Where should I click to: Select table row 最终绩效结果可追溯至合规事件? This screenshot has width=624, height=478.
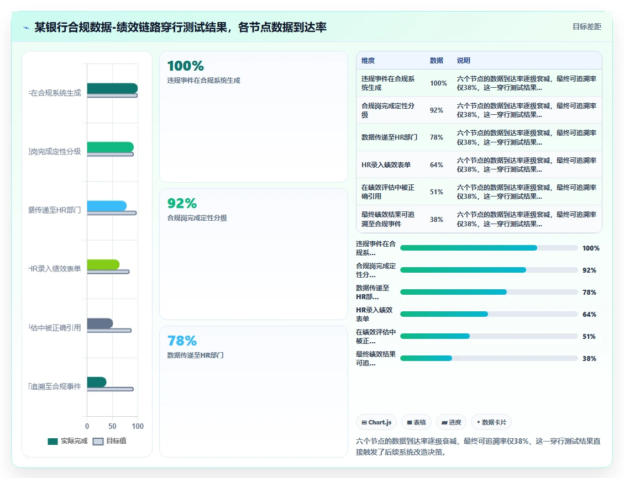click(x=479, y=219)
